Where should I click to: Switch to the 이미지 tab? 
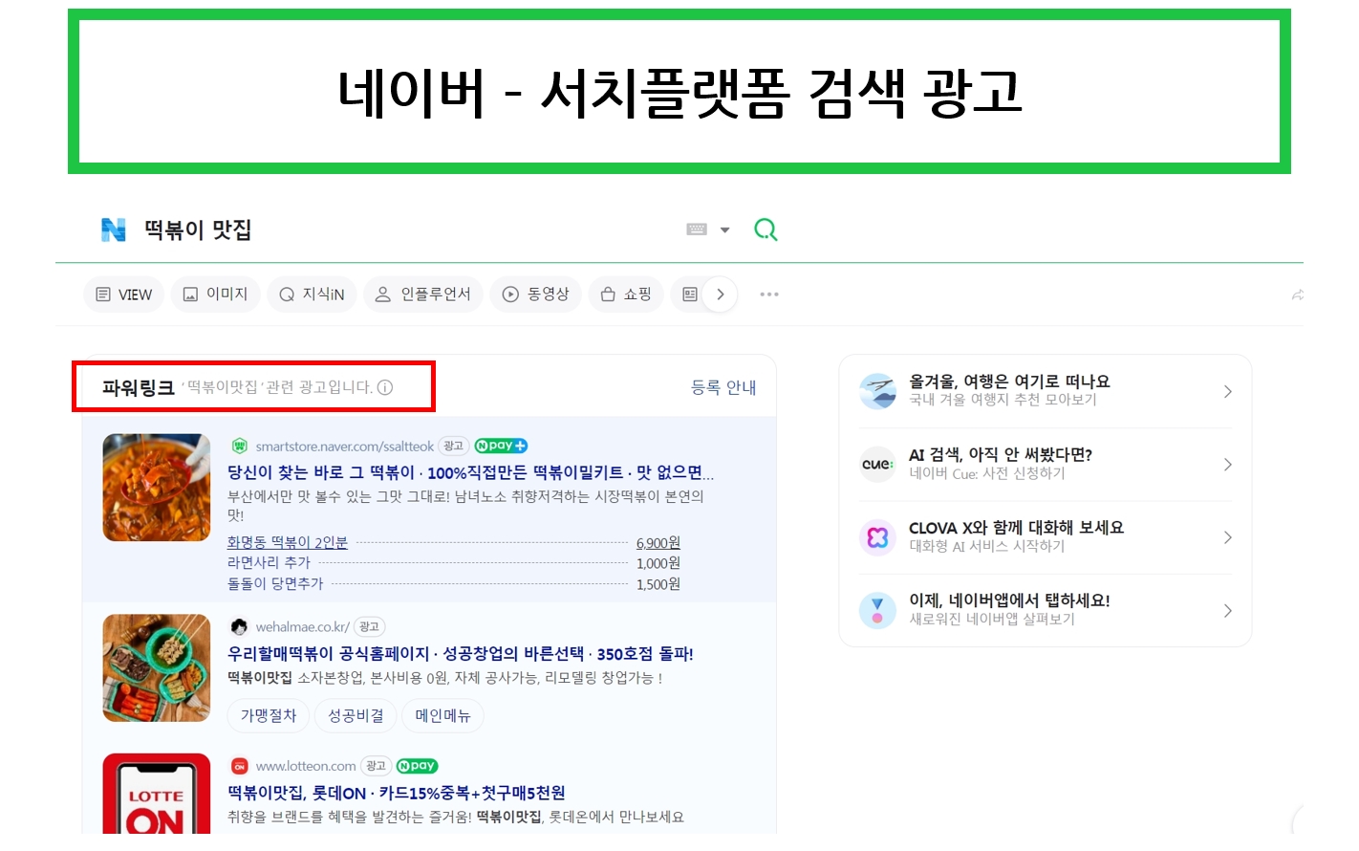215,295
